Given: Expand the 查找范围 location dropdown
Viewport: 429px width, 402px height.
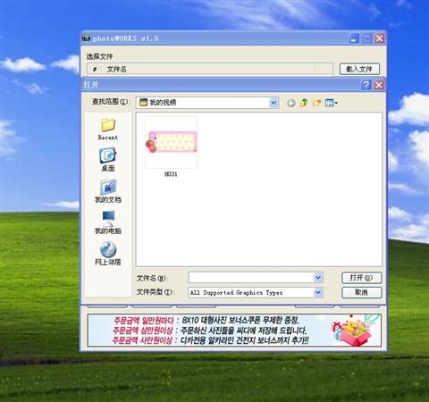Looking at the screenshot, I should coord(273,103).
